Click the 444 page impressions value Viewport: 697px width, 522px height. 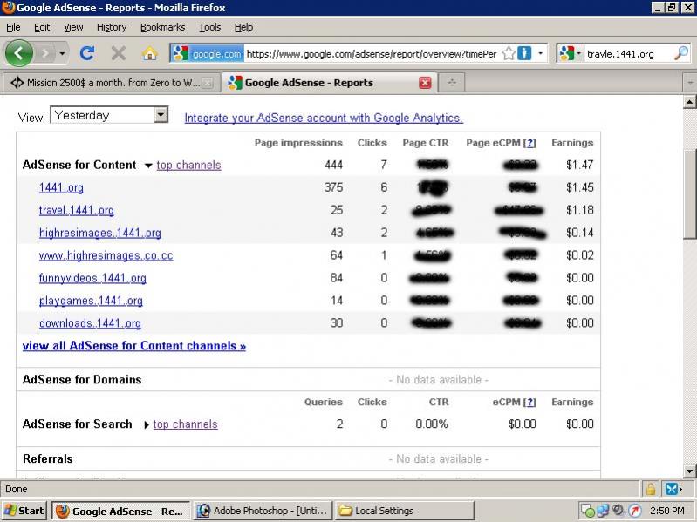pos(333,165)
